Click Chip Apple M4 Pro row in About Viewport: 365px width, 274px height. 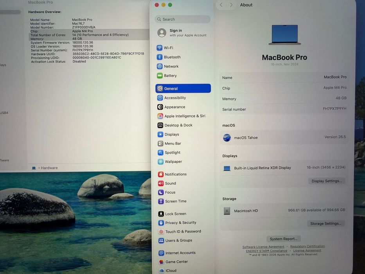pos(284,88)
